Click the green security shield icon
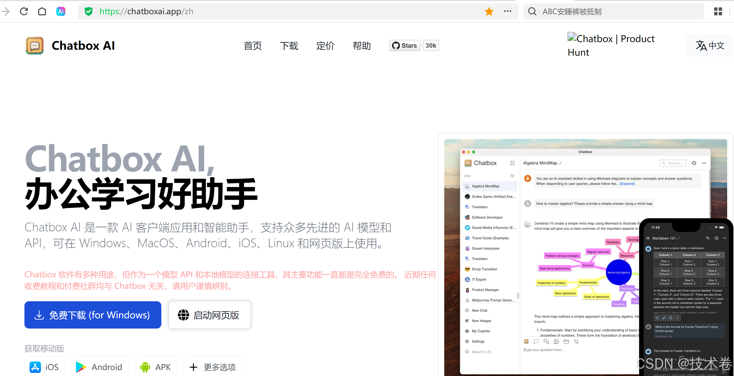 coord(89,11)
